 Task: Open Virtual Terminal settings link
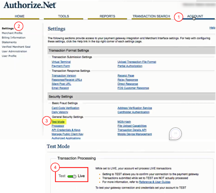(61, 62)
